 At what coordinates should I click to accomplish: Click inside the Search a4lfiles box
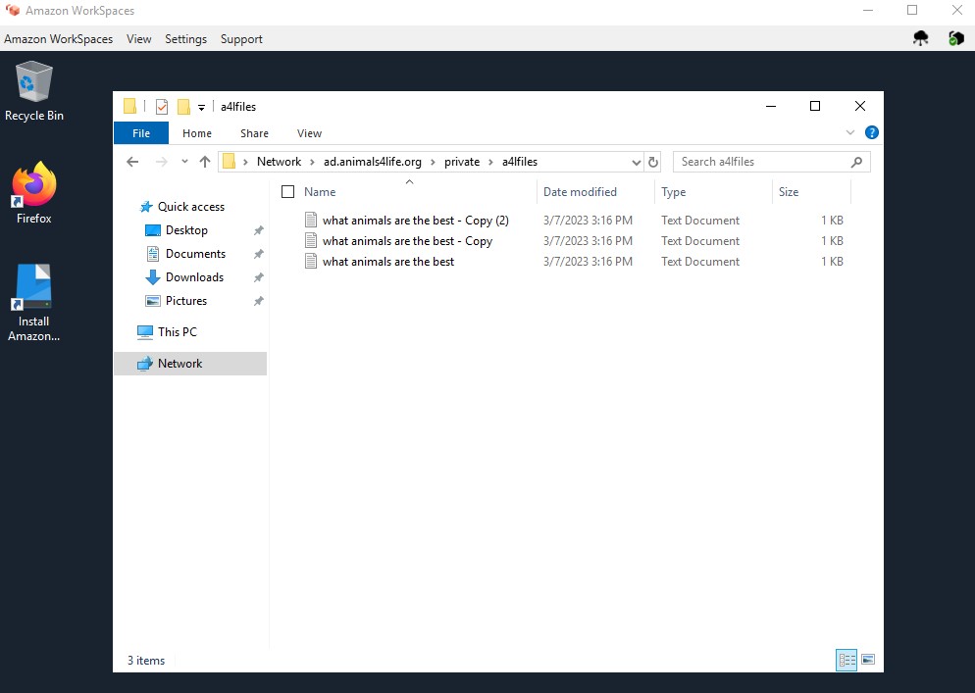[x=765, y=161]
